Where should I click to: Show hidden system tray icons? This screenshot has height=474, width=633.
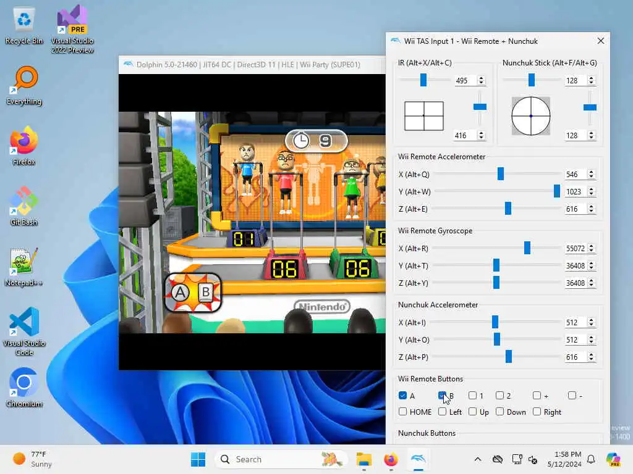478,459
